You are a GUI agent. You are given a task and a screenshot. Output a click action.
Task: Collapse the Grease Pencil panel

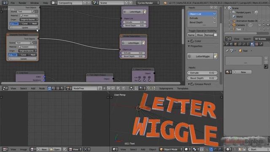[x=189, y=84]
